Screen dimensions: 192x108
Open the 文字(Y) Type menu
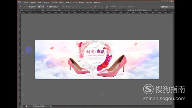[x=54, y=2]
